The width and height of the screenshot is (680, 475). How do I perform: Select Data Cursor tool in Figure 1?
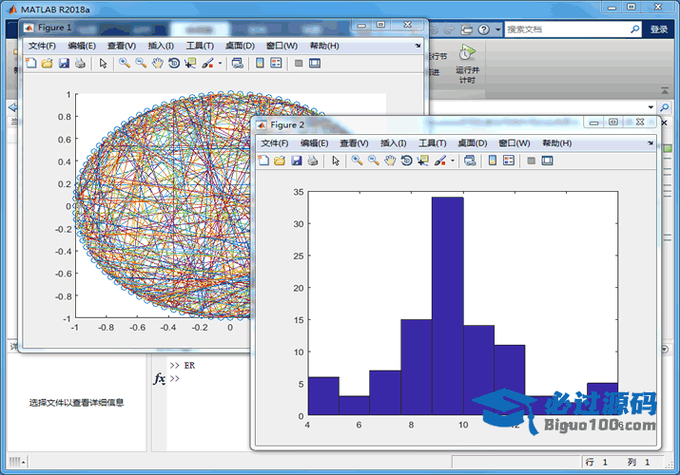[190, 64]
